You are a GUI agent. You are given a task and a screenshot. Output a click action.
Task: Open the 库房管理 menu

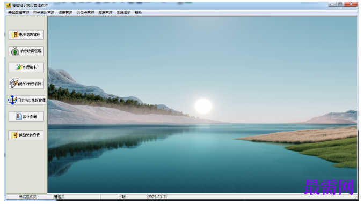coord(105,13)
